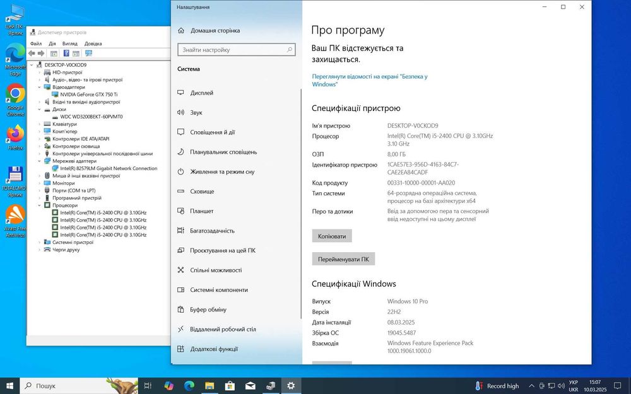This screenshot has height=394, width=631.
Task: Select Порти (COM та LPT) item
Action: coord(74,190)
